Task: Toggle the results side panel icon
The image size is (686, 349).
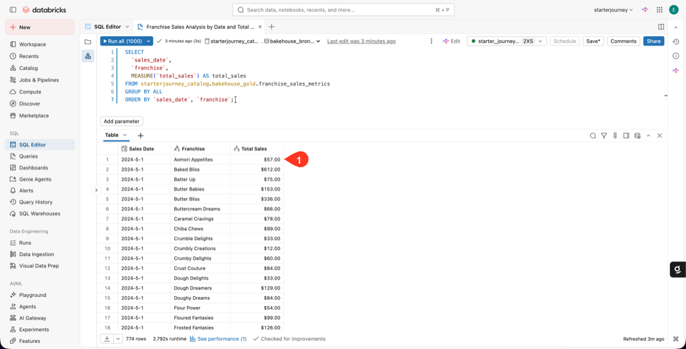Action: [x=626, y=136]
